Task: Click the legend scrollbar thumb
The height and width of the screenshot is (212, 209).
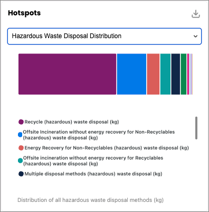Action: click(x=196, y=128)
